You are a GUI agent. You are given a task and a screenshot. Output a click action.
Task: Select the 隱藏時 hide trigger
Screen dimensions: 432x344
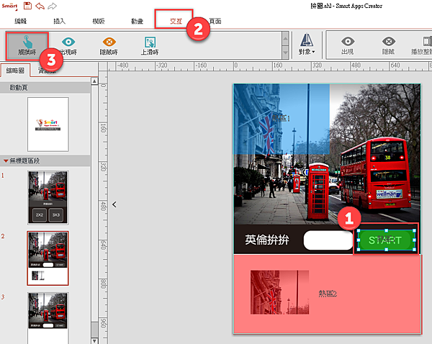click(109, 46)
